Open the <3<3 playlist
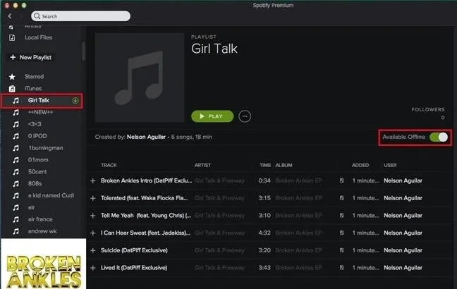Viewport: 457px width, 289px height. pos(35,124)
